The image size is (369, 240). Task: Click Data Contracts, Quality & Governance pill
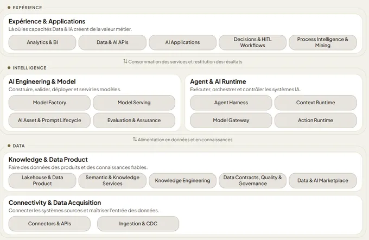252,180
